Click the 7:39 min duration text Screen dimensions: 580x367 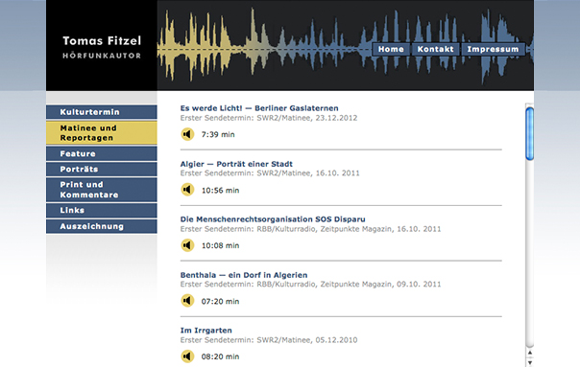point(218,134)
